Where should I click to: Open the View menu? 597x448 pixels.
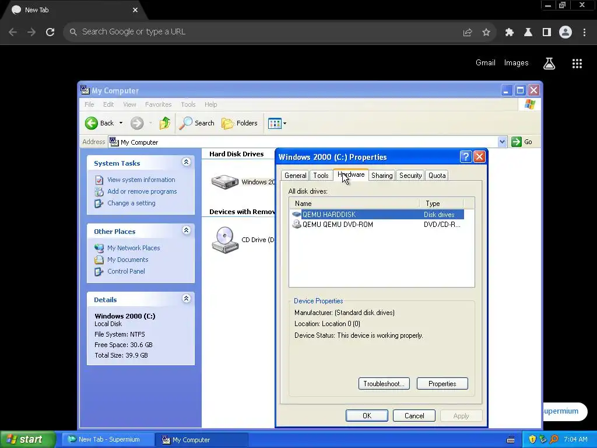129,104
